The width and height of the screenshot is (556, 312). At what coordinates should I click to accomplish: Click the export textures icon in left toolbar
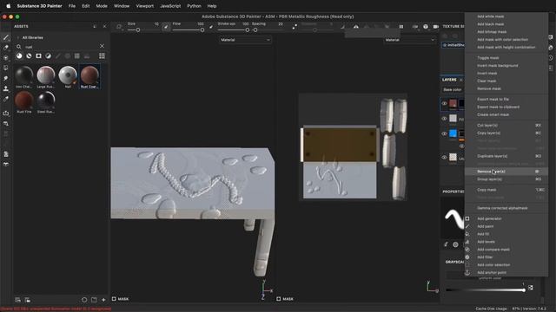tap(6, 114)
